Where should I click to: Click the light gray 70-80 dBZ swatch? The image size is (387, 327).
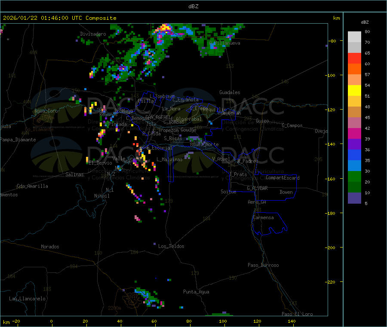tap(354, 37)
